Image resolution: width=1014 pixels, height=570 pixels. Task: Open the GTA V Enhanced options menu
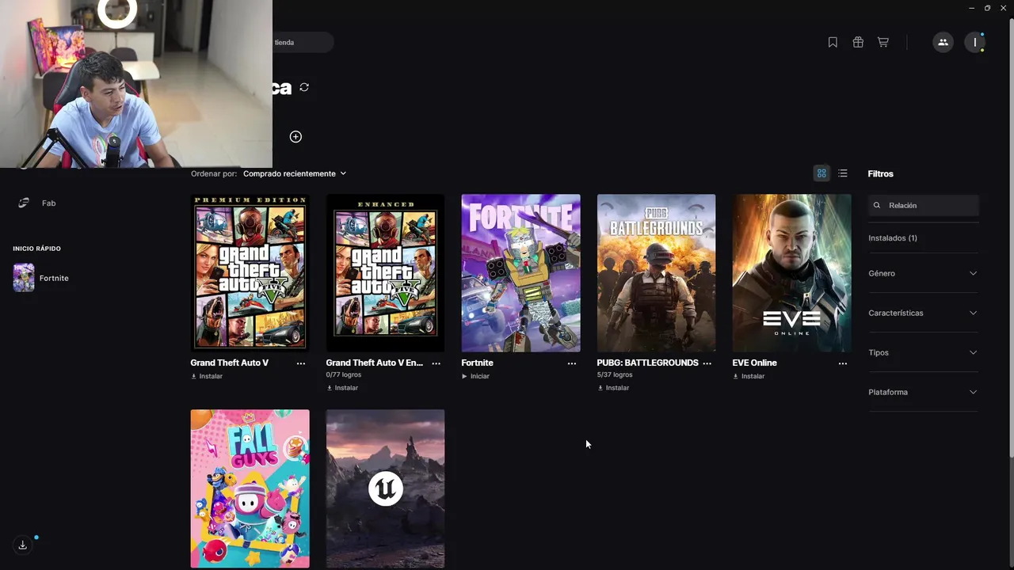point(436,363)
